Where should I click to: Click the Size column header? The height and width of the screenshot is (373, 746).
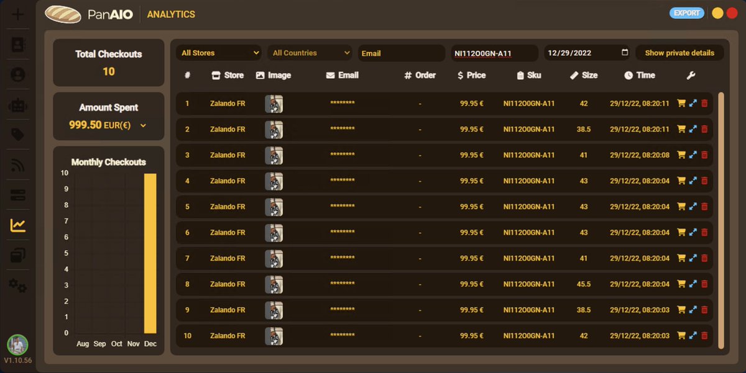click(x=584, y=75)
